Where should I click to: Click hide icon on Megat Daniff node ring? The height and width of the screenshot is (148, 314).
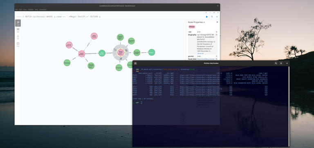[126, 50]
